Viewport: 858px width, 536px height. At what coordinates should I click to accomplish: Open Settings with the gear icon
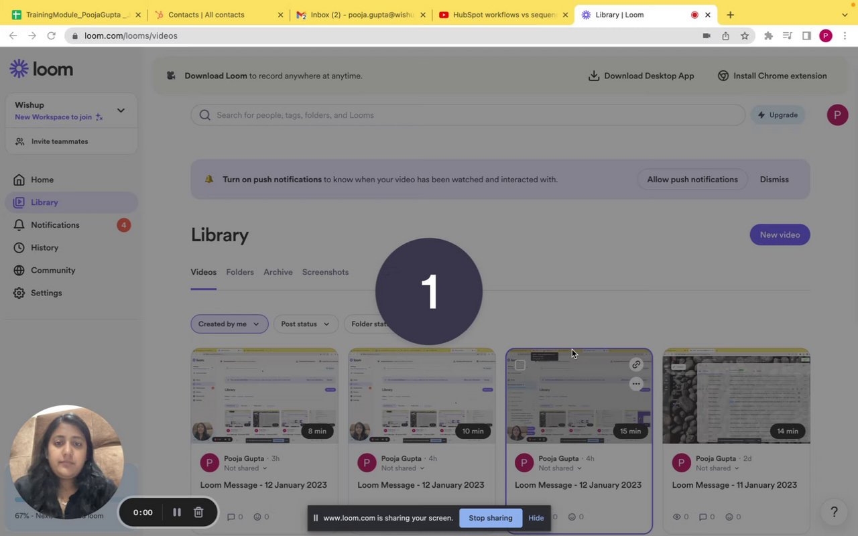19,293
